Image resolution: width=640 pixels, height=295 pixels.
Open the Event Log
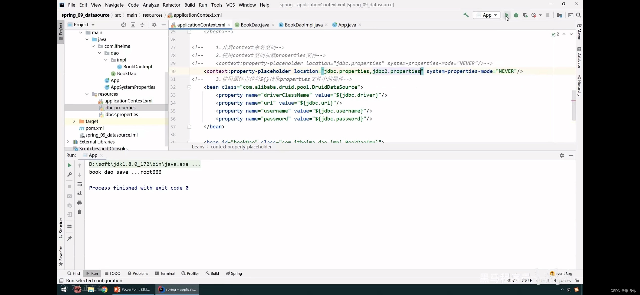coord(561,273)
